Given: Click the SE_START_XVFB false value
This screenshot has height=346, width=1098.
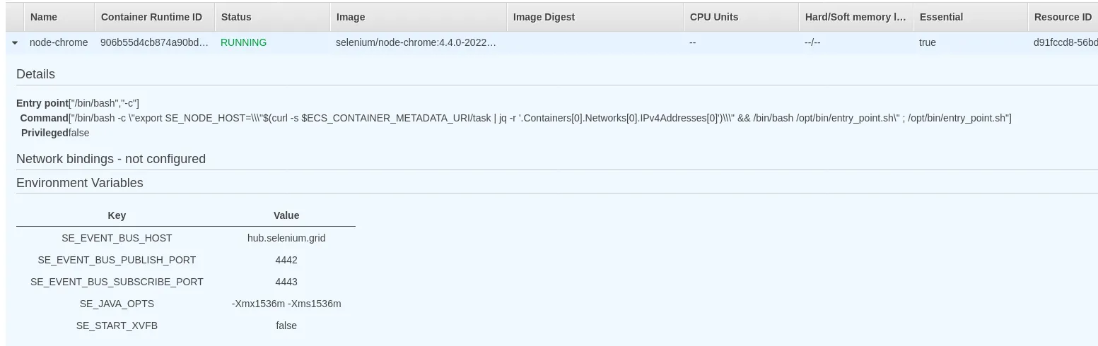Looking at the screenshot, I should pyautogui.click(x=286, y=326).
